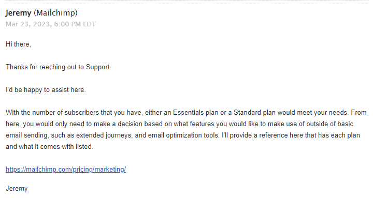Select the Mar 23, 2023 date text

point(28,24)
